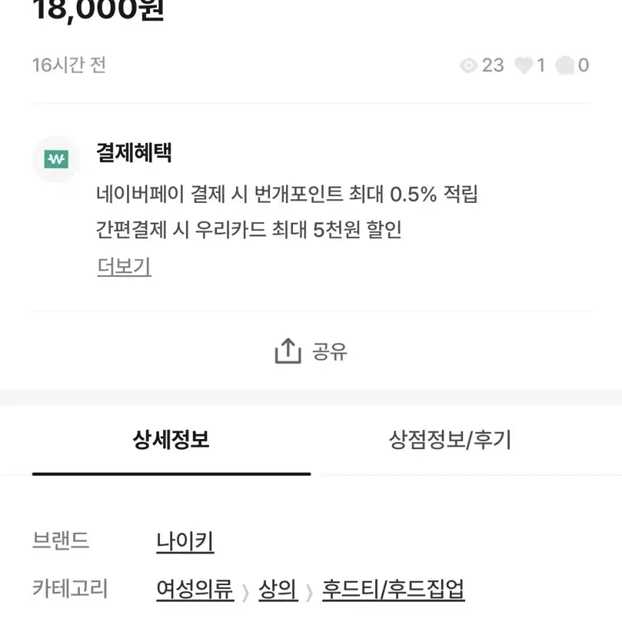Open the 상점정보/후기 tab
622x622 pixels.
pyautogui.click(x=451, y=441)
